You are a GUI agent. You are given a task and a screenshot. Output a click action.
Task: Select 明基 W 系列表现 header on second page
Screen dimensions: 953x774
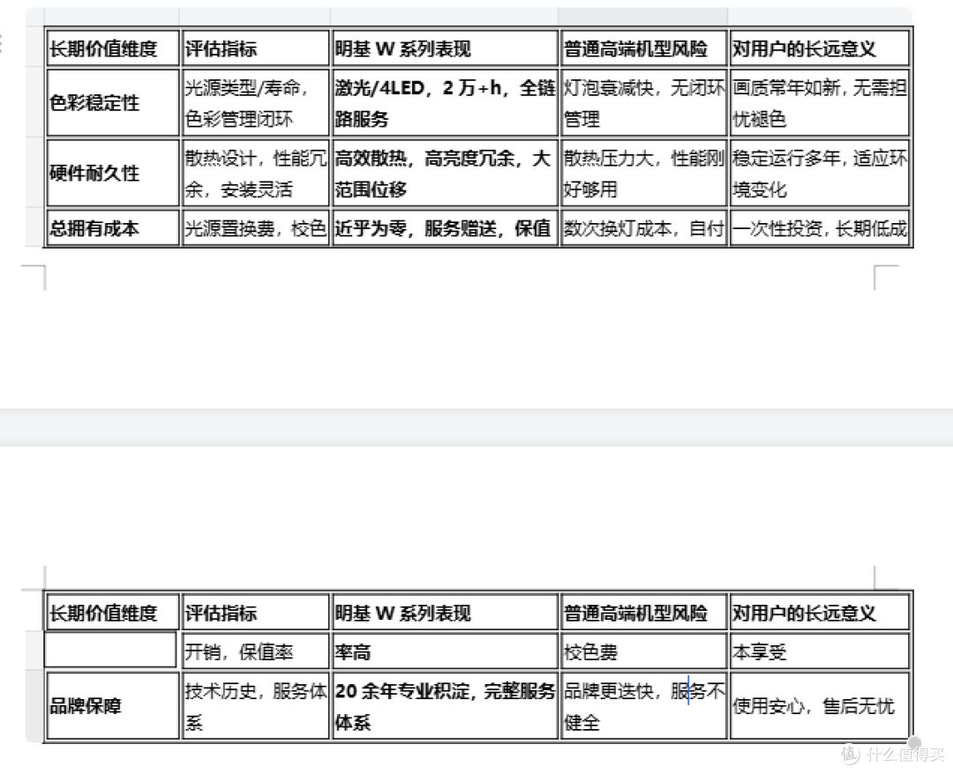[x=445, y=613]
